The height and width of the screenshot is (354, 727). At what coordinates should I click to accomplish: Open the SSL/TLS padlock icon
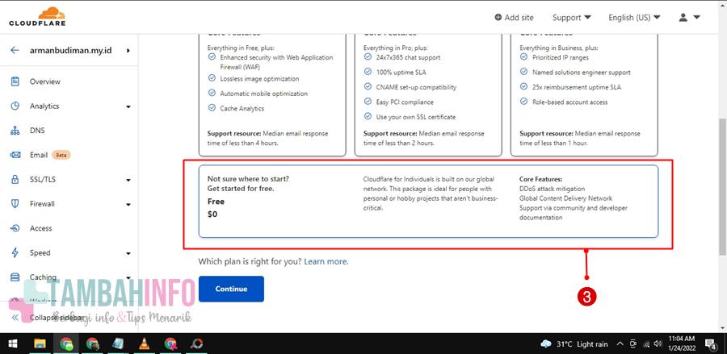[15, 180]
